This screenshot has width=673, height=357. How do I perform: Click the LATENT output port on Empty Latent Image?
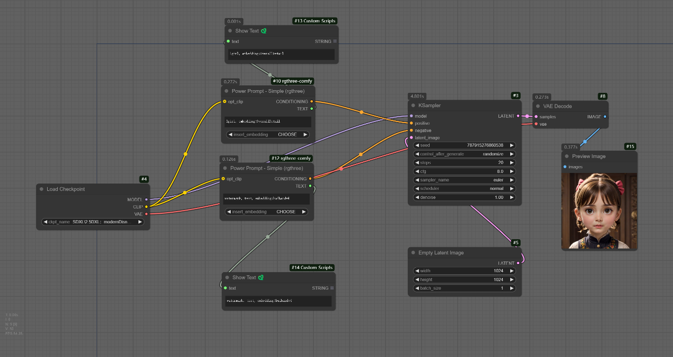(518, 263)
